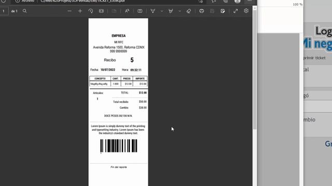The height and width of the screenshot is (186, 332).
Task: Open the browser collections icon
Action: tap(226, 1)
